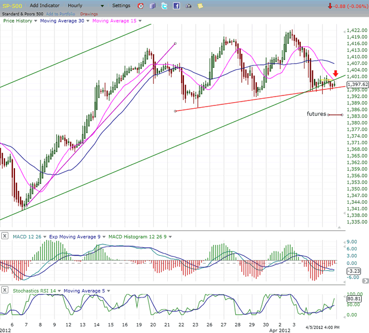The height and width of the screenshot is (333, 369).
Task: Click small up-triangle below price axis
Action: pyautogui.click(x=339, y=227)
